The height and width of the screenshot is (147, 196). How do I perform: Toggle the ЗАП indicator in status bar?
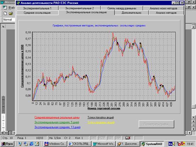point(93,138)
